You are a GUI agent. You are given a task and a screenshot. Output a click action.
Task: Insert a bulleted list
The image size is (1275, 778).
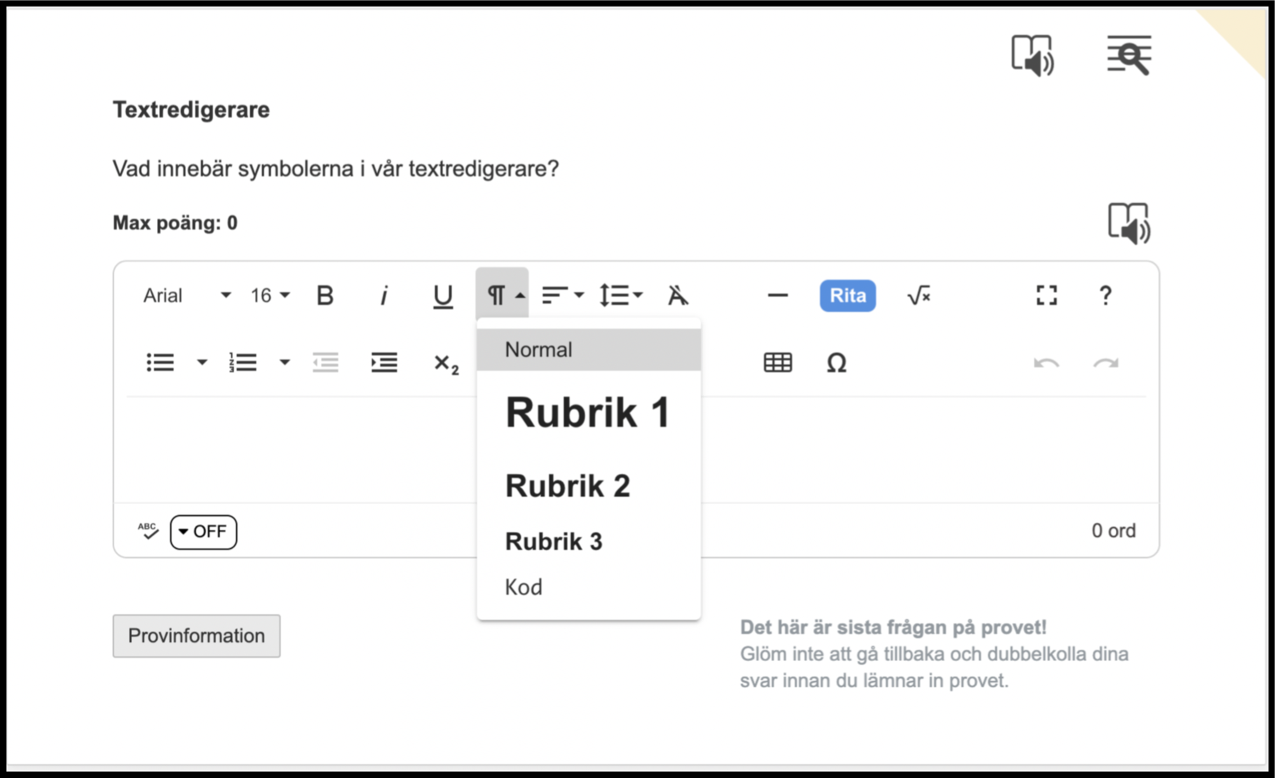[x=161, y=362]
